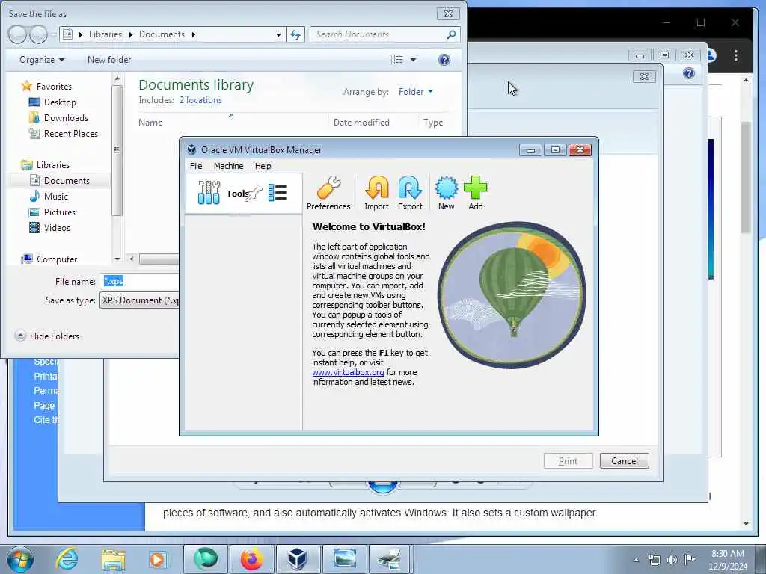The height and width of the screenshot is (574, 766).
Task: Visit the www.virtualbox.org link
Action: click(348, 372)
